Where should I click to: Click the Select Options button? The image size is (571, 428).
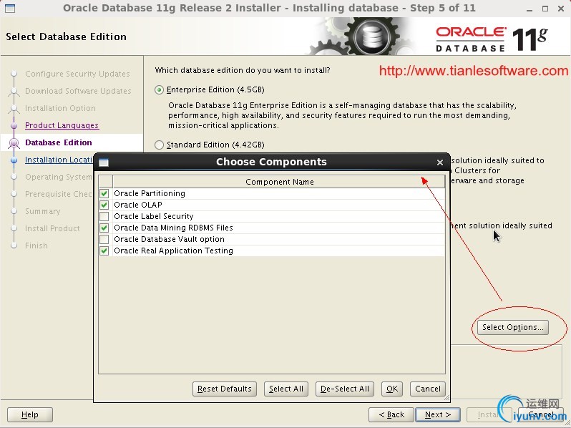coord(512,327)
